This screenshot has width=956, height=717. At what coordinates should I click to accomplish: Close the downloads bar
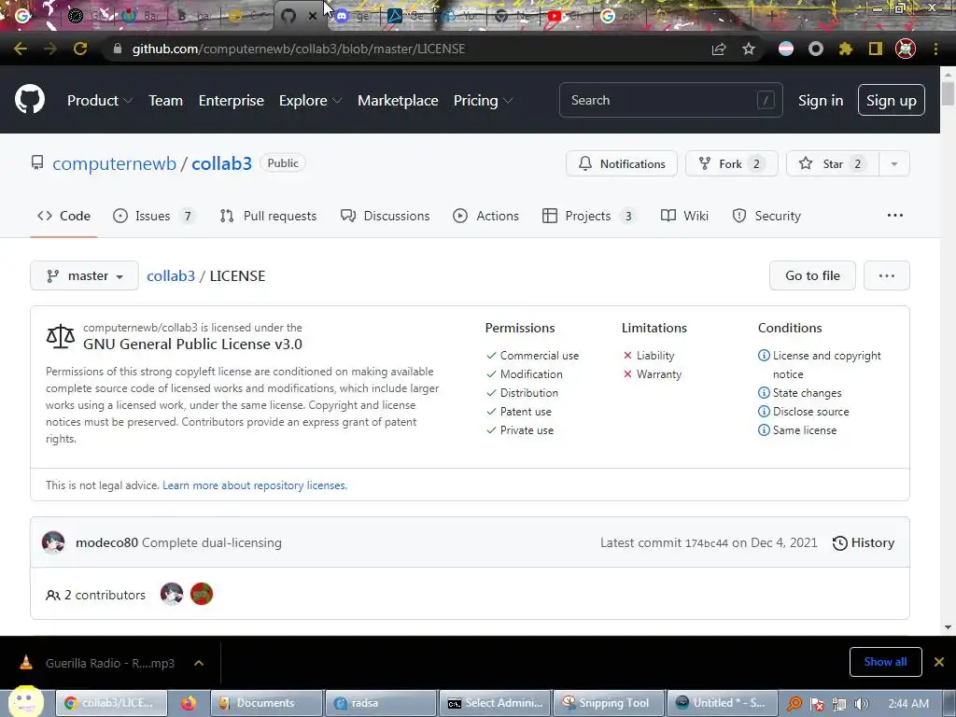point(939,662)
